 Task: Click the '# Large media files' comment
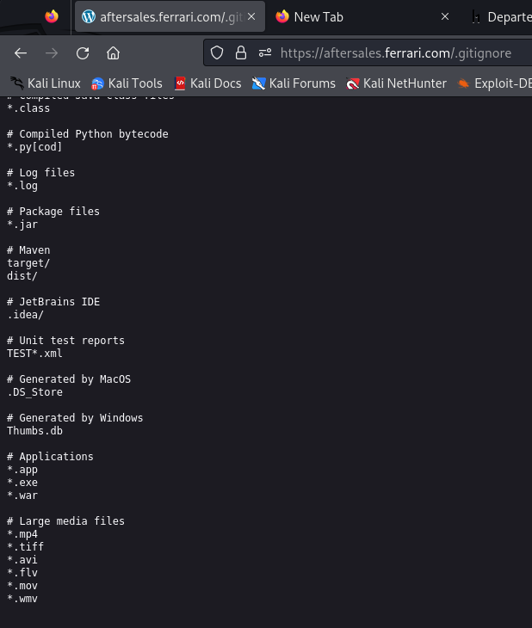pyautogui.click(x=65, y=521)
